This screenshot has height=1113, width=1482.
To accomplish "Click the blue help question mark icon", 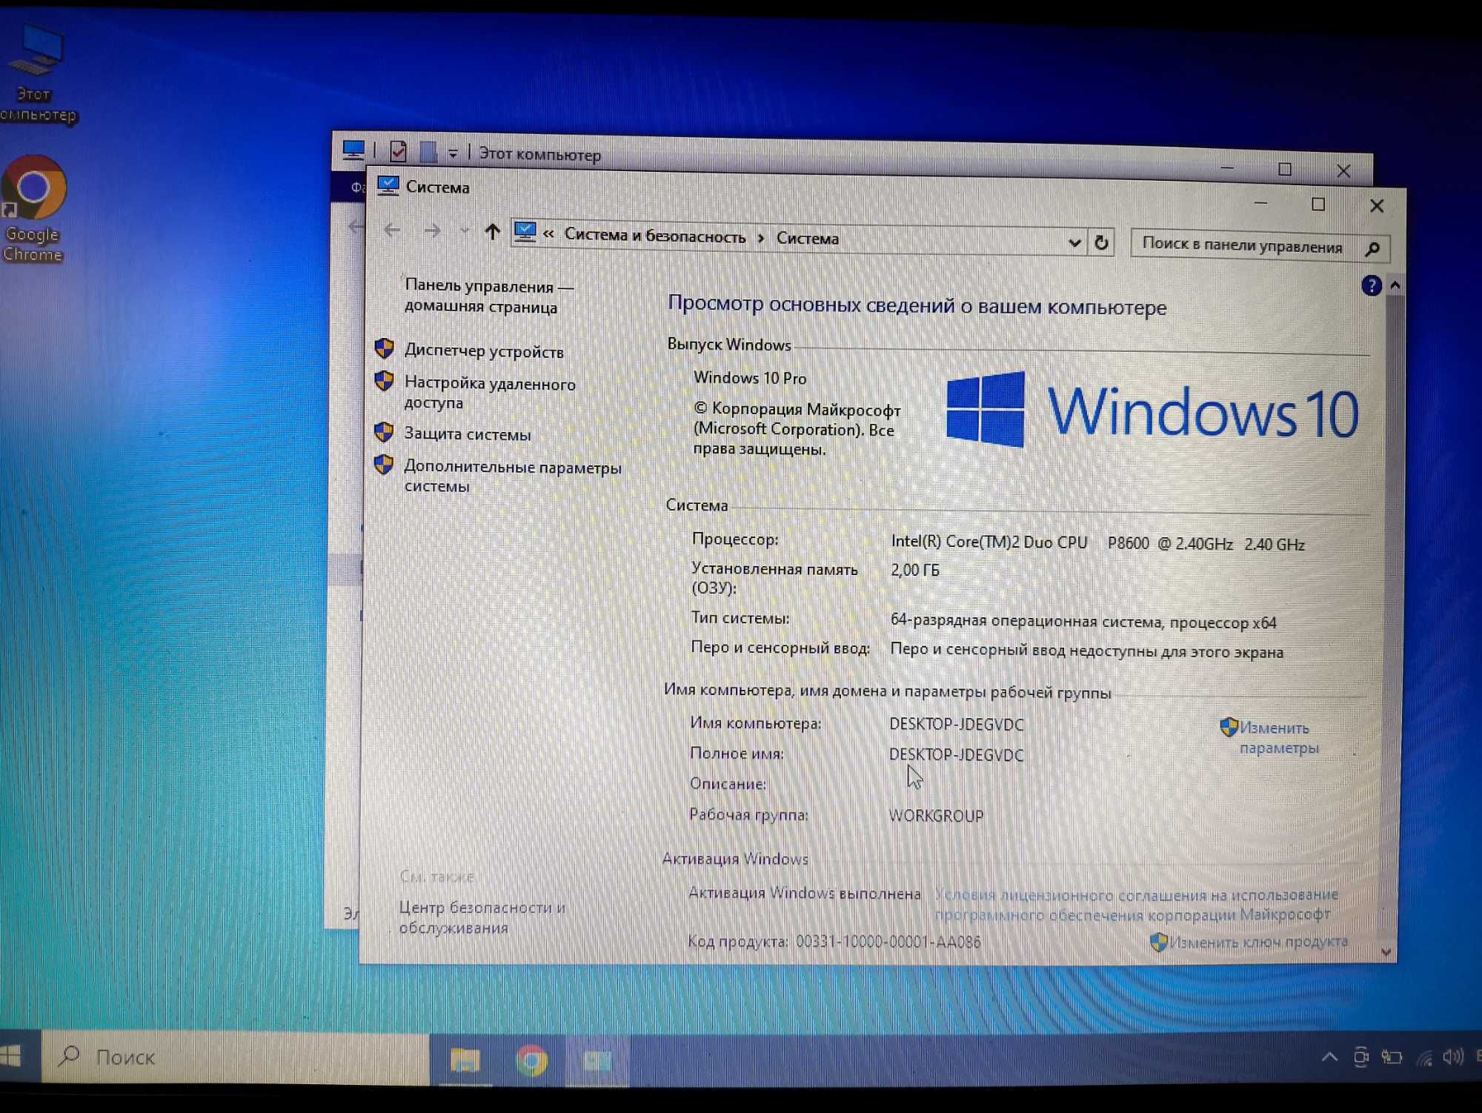I will pyautogui.click(x=1371, y=285).
